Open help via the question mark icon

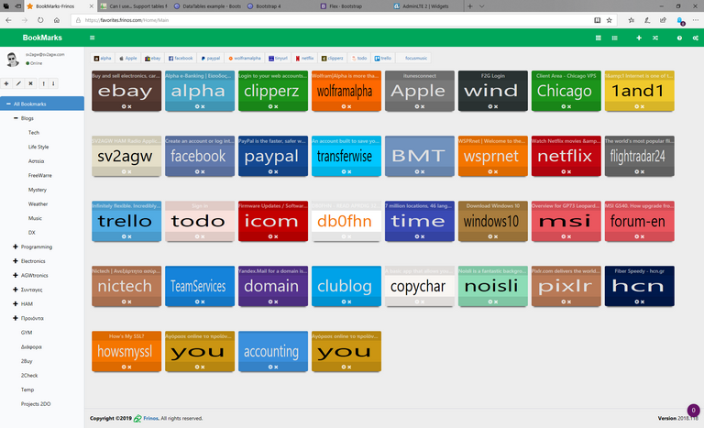(x=679, y=38)
